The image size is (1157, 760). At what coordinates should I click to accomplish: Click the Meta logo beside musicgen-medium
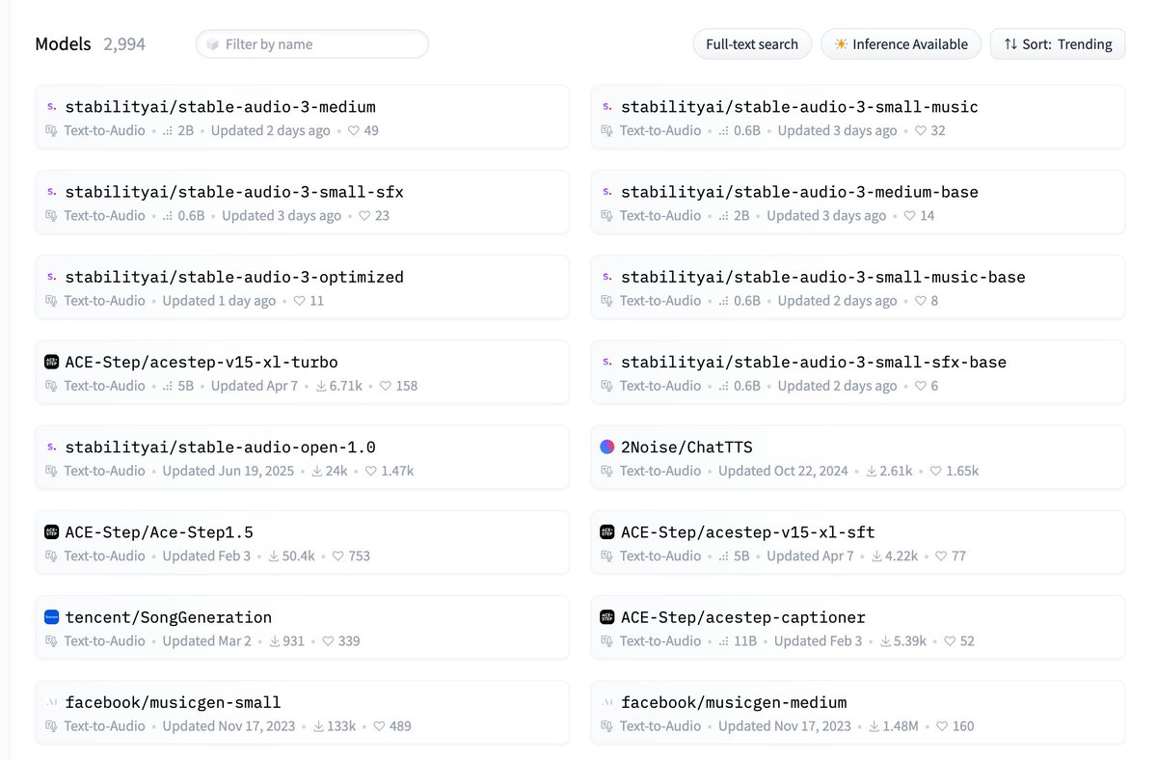(607, 702)
